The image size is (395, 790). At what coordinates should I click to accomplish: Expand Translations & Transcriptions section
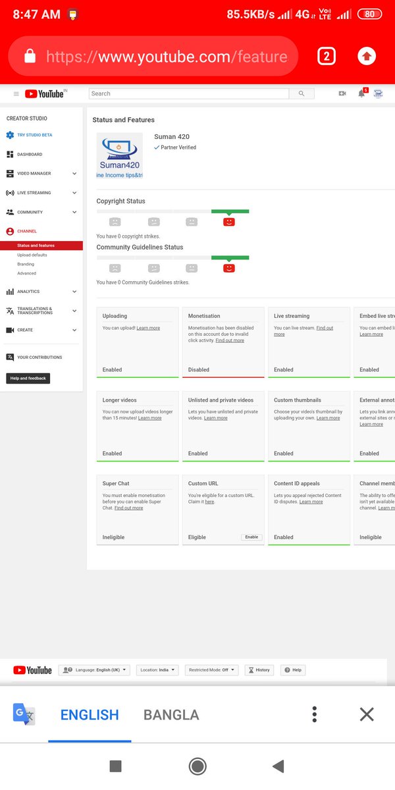tap(74, 311)
